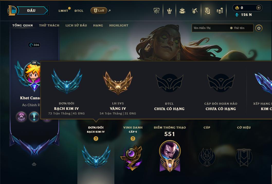The height and width of the screenshot is (184, 272).
Task: Open the Collection backpack icon
Action: click(182, 11)
